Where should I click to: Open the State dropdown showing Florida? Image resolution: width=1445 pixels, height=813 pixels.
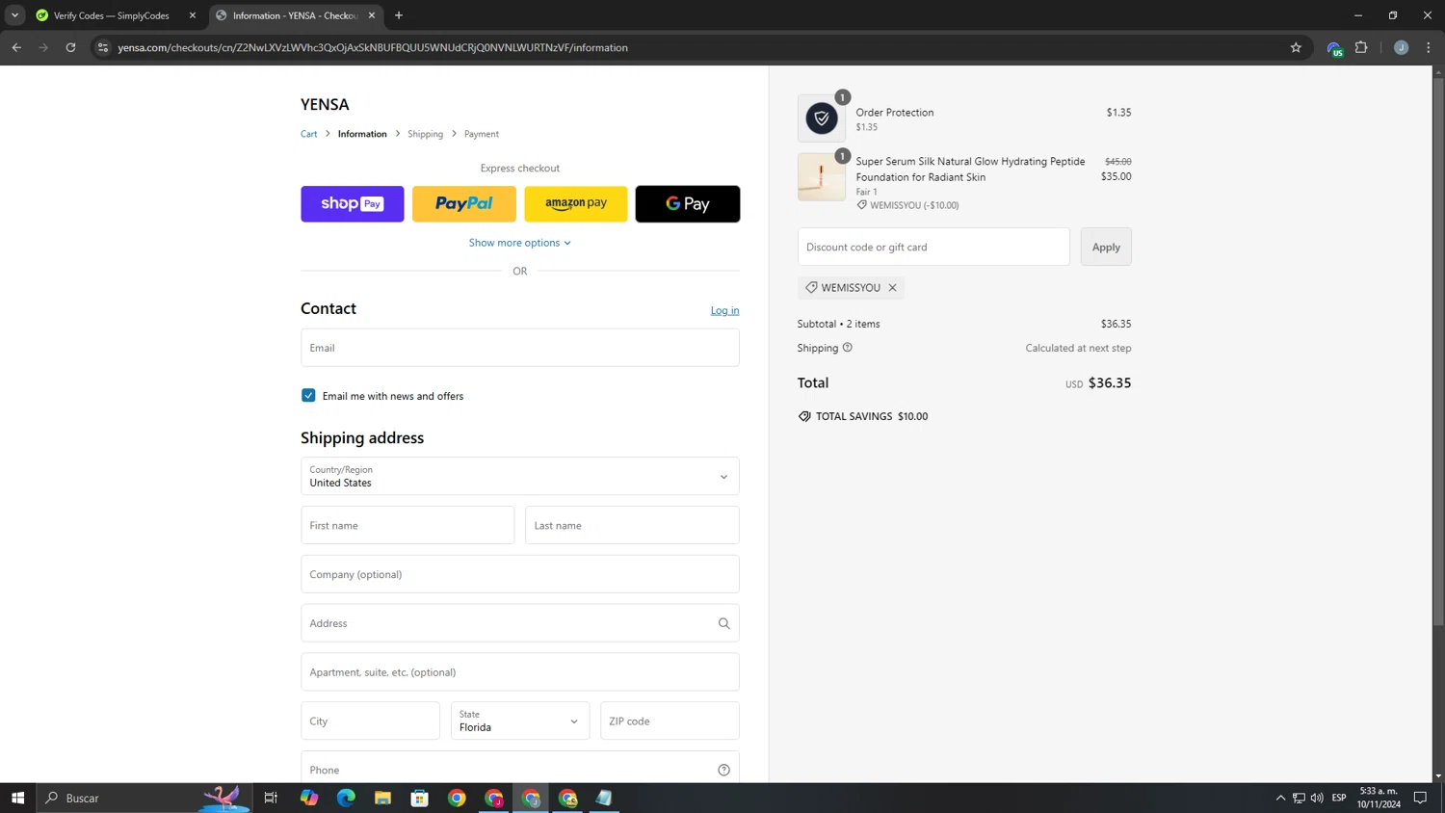pos(520,721)
